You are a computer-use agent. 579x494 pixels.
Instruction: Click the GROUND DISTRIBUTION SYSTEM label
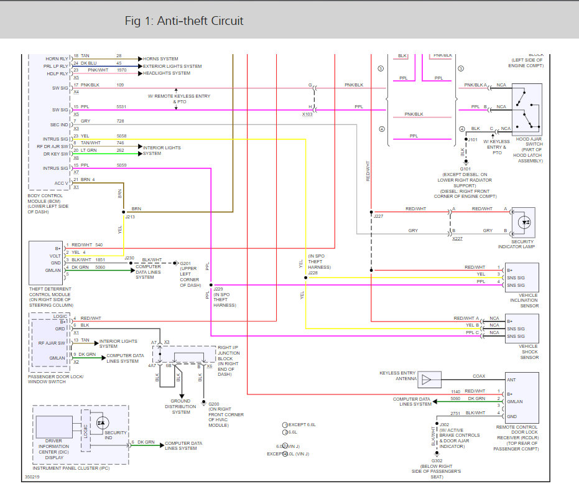coord(180,406)
